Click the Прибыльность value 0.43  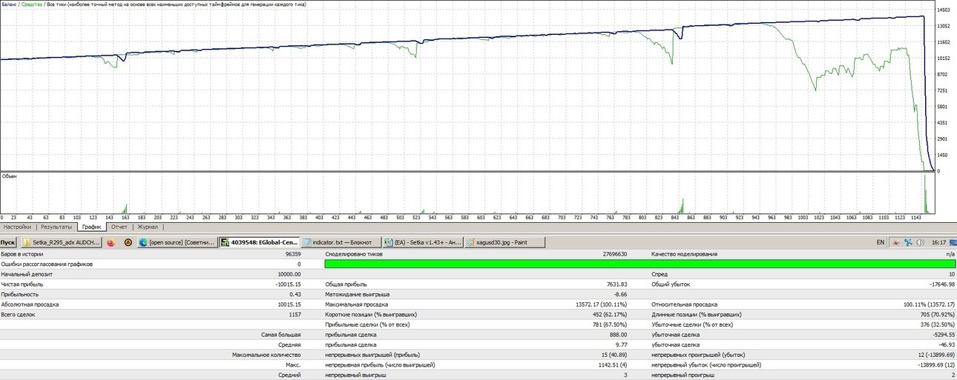(295, 294)
